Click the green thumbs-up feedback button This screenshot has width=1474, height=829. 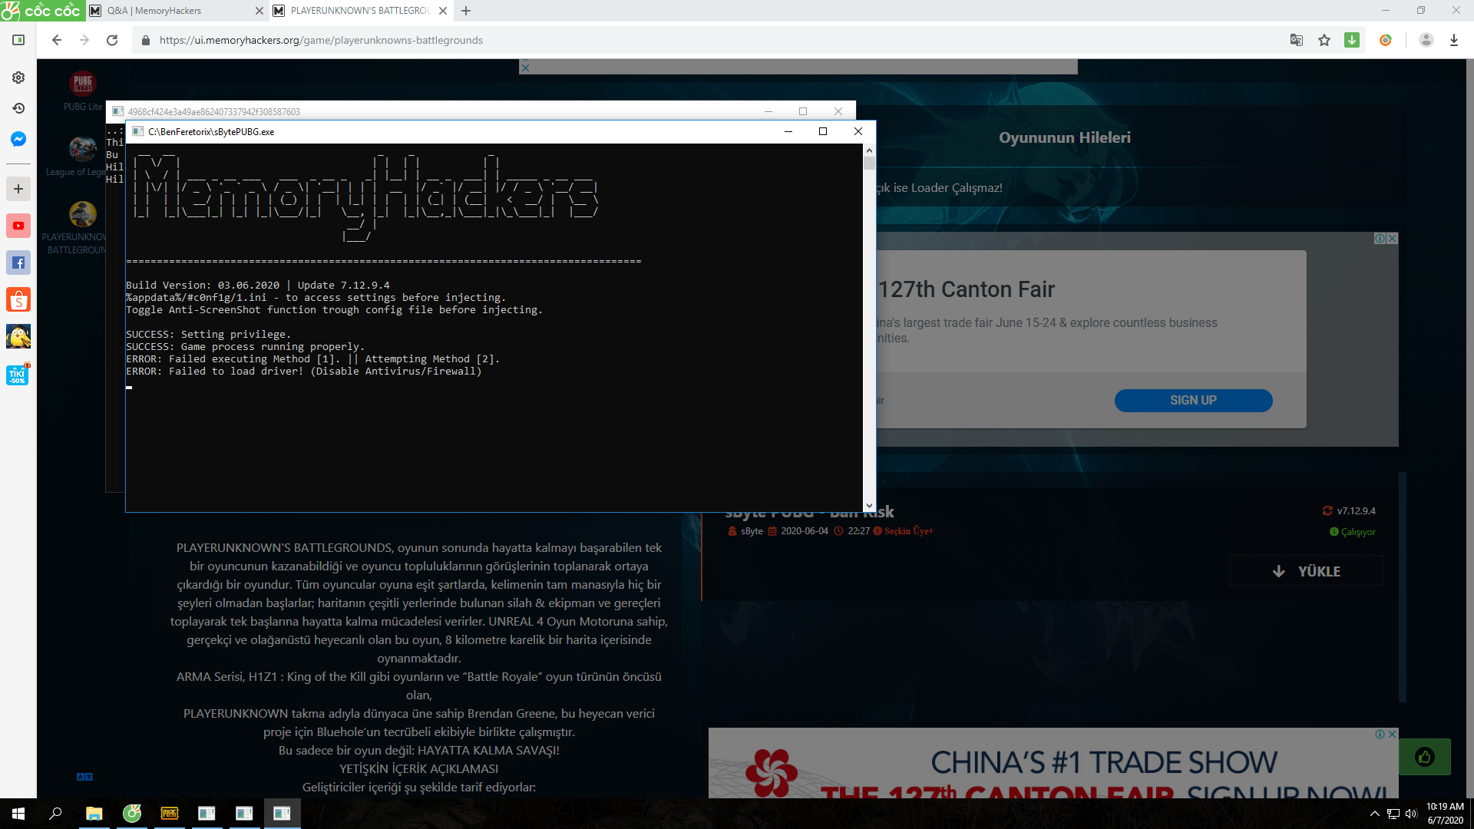1425,758
